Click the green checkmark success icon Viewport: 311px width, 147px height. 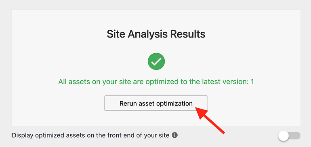(x=156, y=61)
